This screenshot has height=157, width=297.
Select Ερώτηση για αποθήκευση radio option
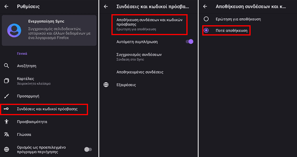click(206, 19)
